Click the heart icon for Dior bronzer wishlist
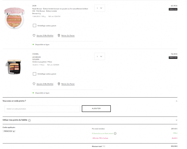 point(34,36)
